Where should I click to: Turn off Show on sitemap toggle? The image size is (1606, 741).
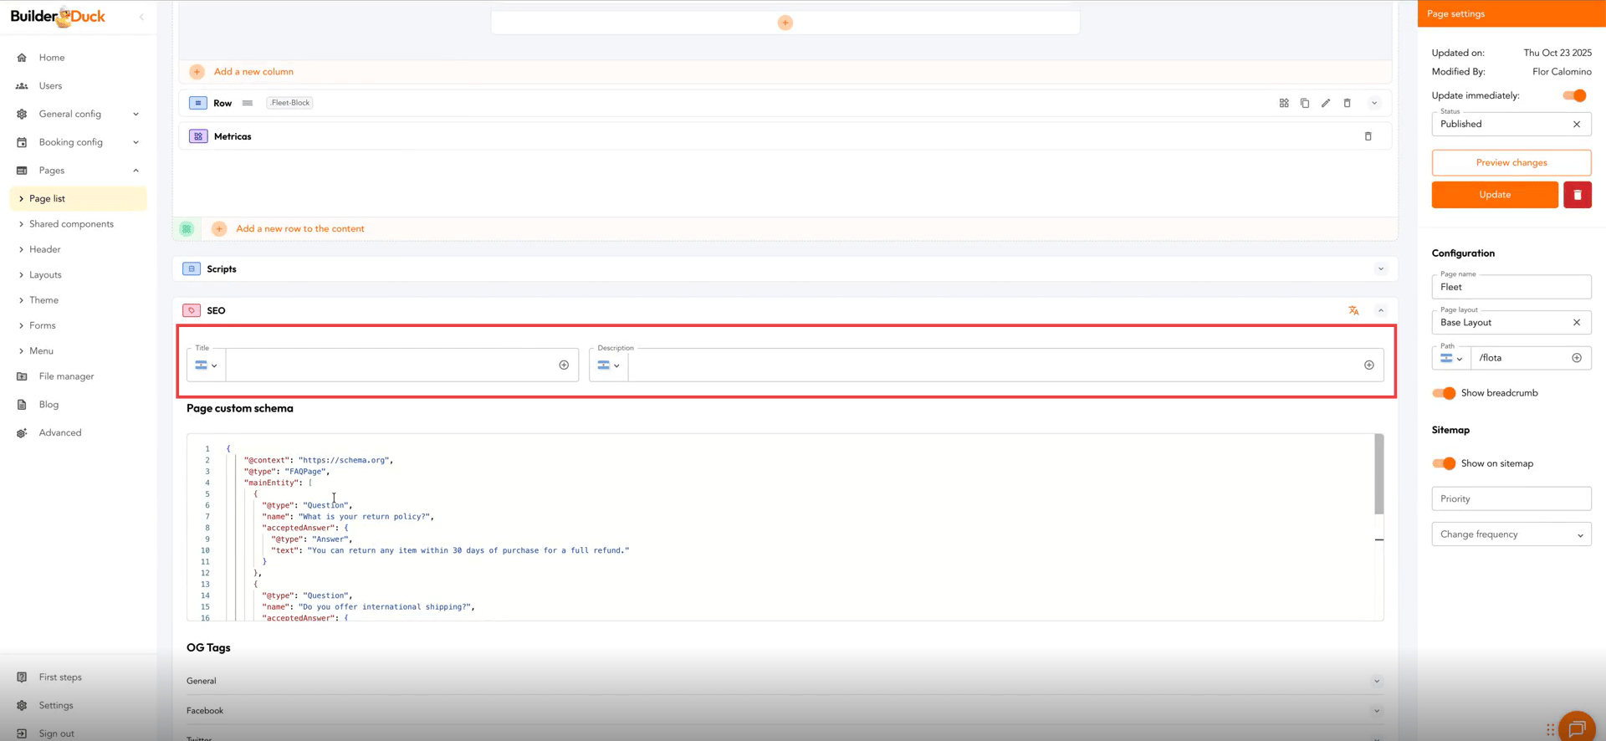pos(1444,463)
